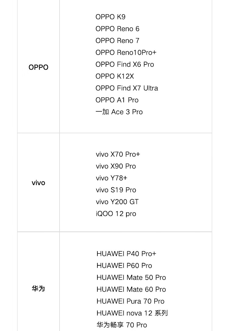This screenshot has height=331, width=229.
Task: Select vivo Y200 GT
Action: click(x=117, y=202)
